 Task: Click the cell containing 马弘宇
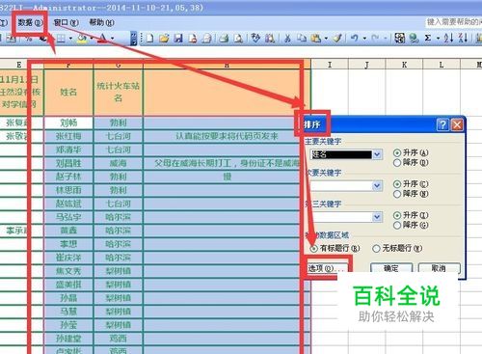68,217
